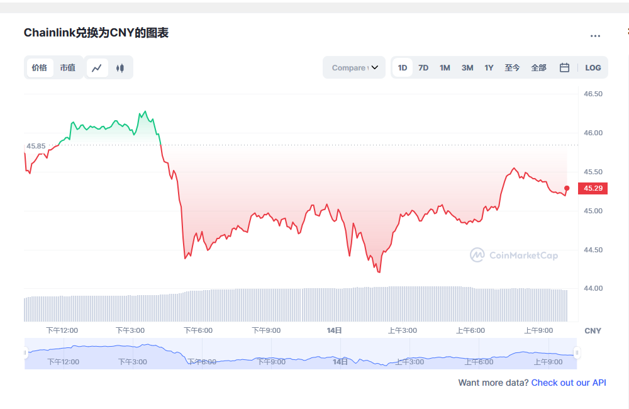Click the current price 45.29 label
The width and height of the screenshot is (629, 409).
pos(593,188)
